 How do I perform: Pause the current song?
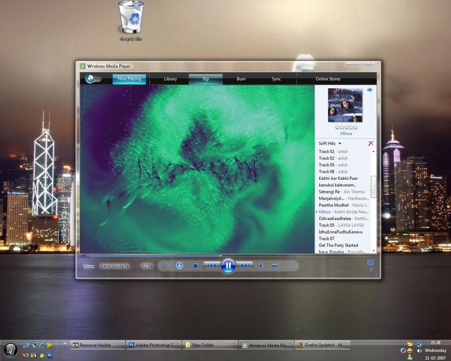pos(228,265)
